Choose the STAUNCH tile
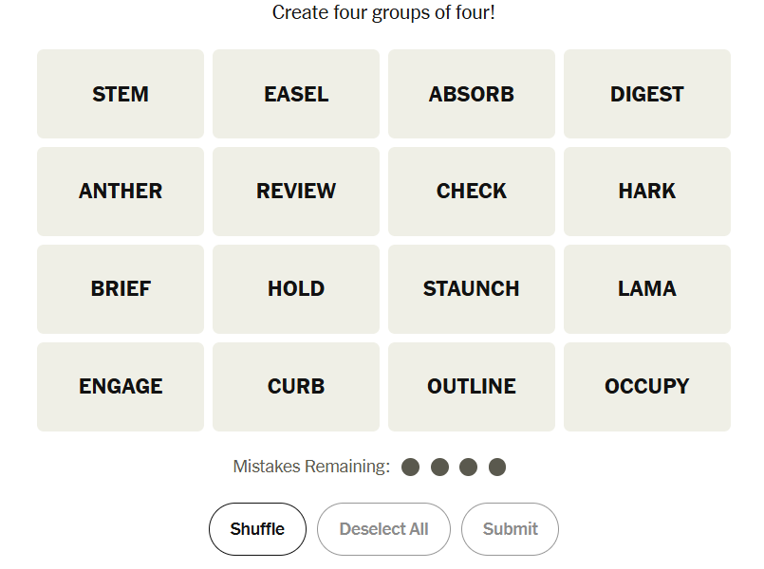Viewport: 764px width, 569px height. pyautogui.click(x=472, y=289)
